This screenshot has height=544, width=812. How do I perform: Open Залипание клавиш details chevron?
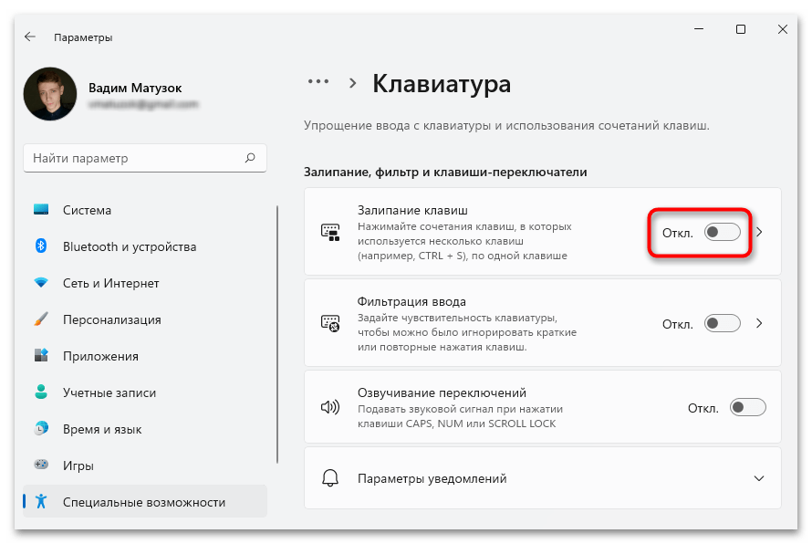(759, 233)
